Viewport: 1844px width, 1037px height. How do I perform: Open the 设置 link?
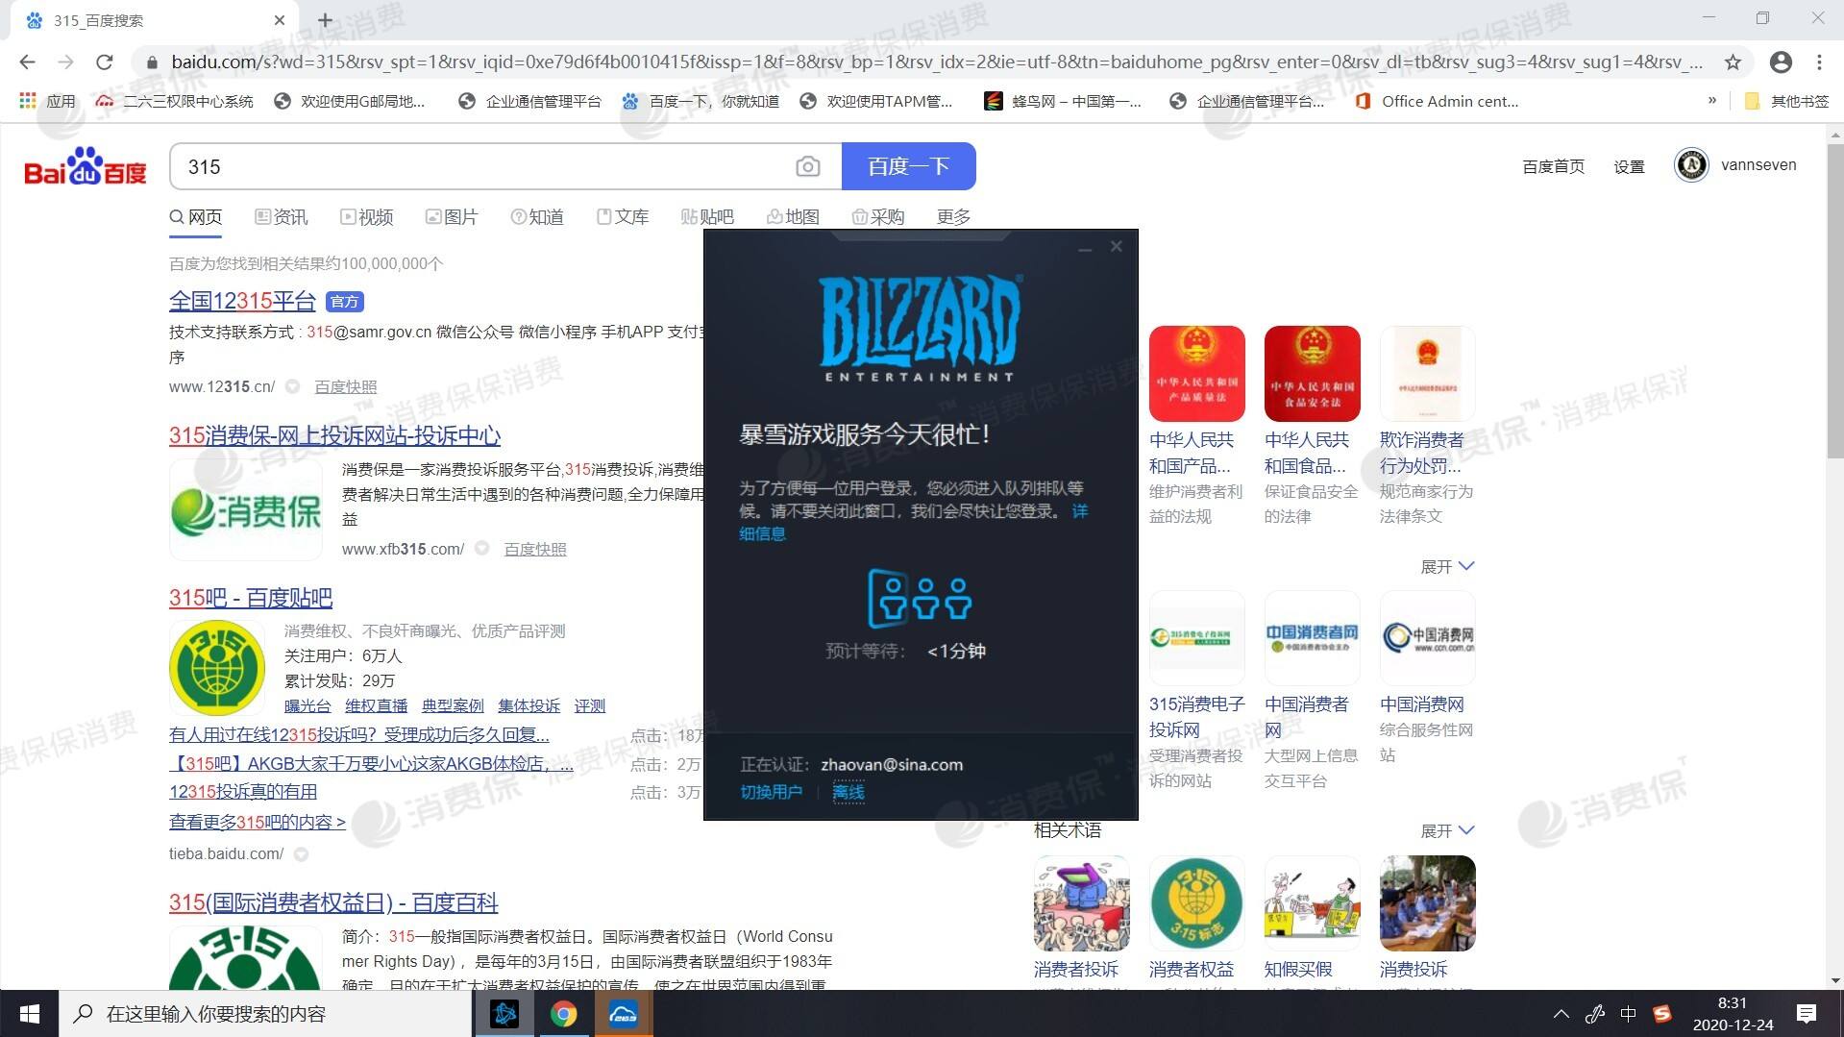[x=1629, y=166]
